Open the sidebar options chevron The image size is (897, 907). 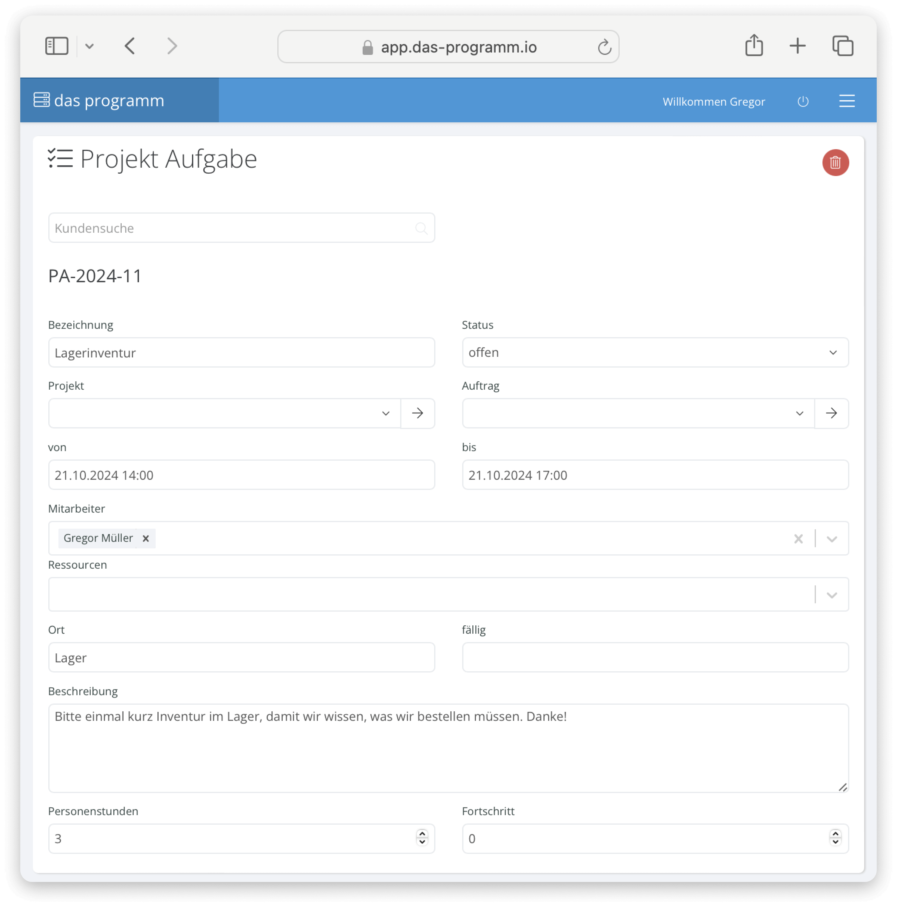89,46
